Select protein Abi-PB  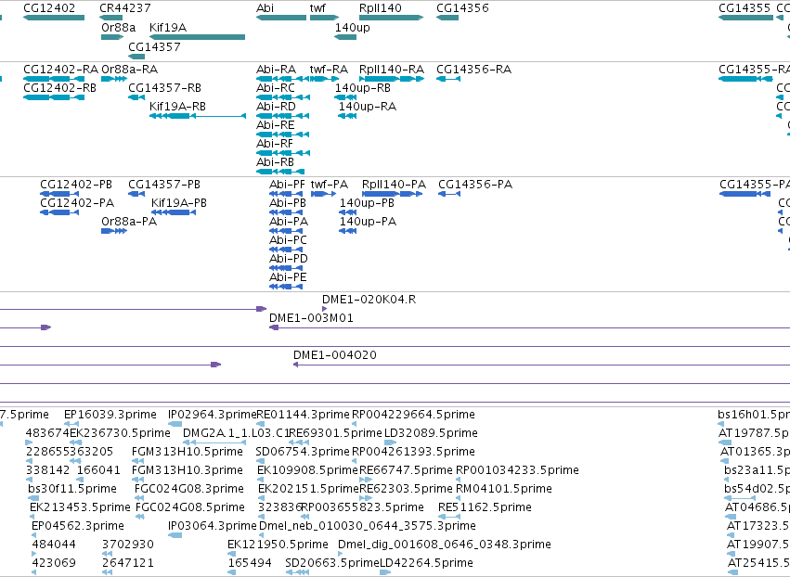[286, 212]
